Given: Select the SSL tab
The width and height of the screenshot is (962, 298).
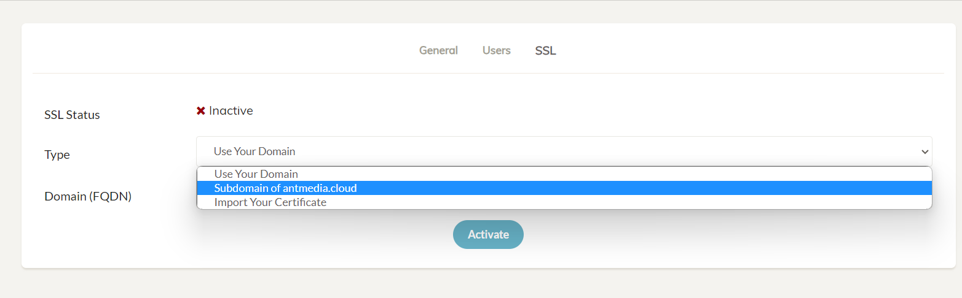Looking at the screenshot, I should click(x=545, y=51).
